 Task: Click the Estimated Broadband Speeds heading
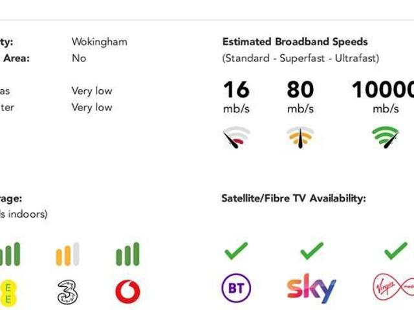coord(295,42)
